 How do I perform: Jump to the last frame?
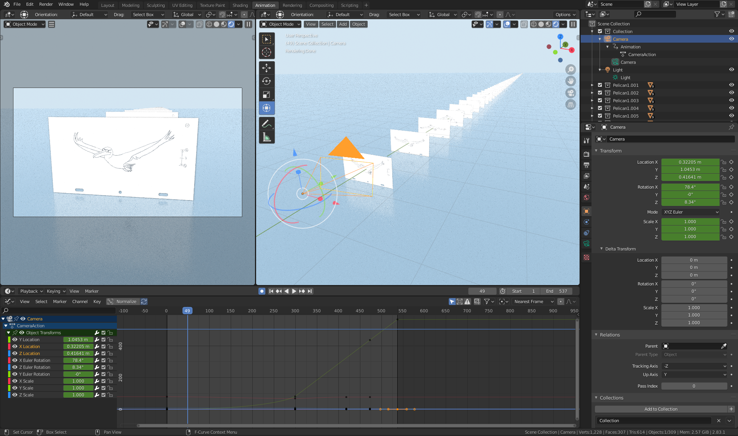310,291
